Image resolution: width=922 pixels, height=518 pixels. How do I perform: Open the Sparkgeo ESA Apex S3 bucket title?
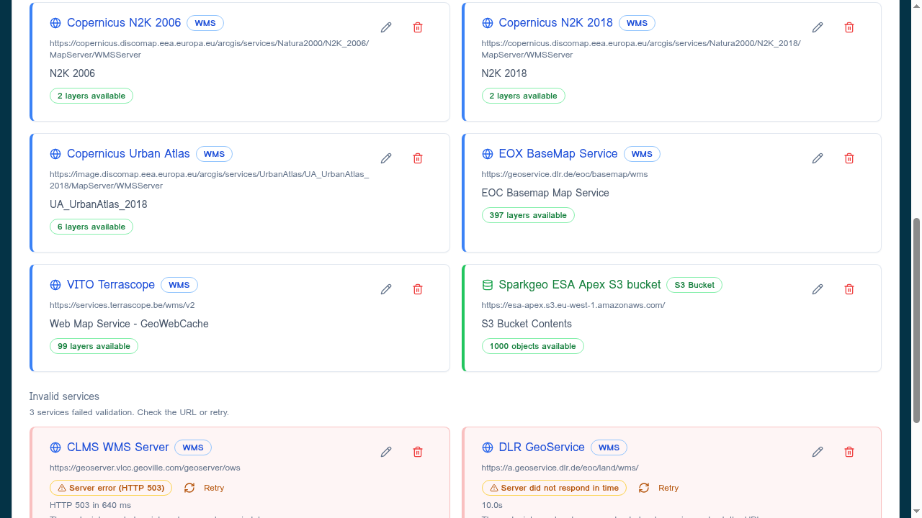point(580,285)
